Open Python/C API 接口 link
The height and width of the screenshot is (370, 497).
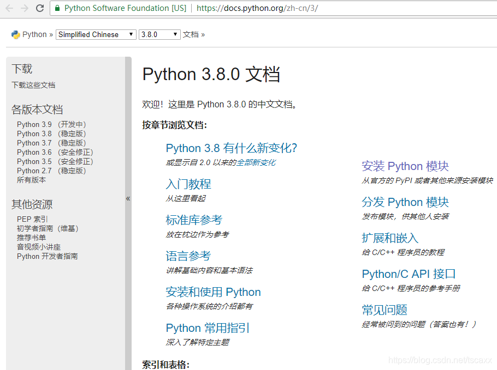coord(409,274)
